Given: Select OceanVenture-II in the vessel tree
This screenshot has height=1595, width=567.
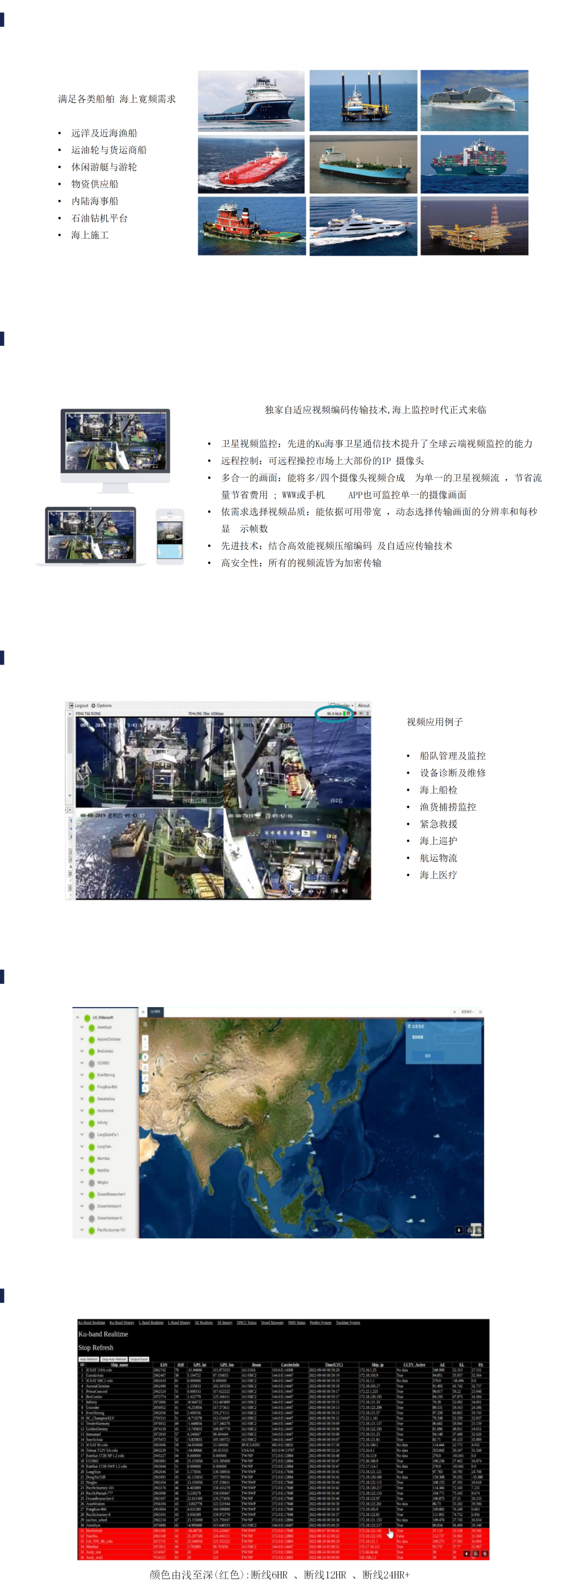Looking at the screenshot, I should [109, 1206].
